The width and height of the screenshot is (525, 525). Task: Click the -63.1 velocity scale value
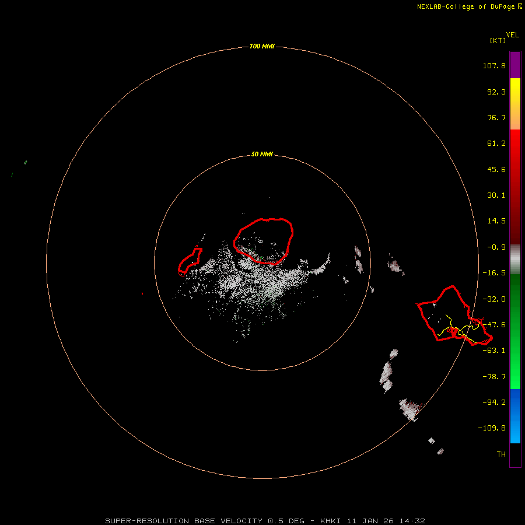[x=494, y=351]
